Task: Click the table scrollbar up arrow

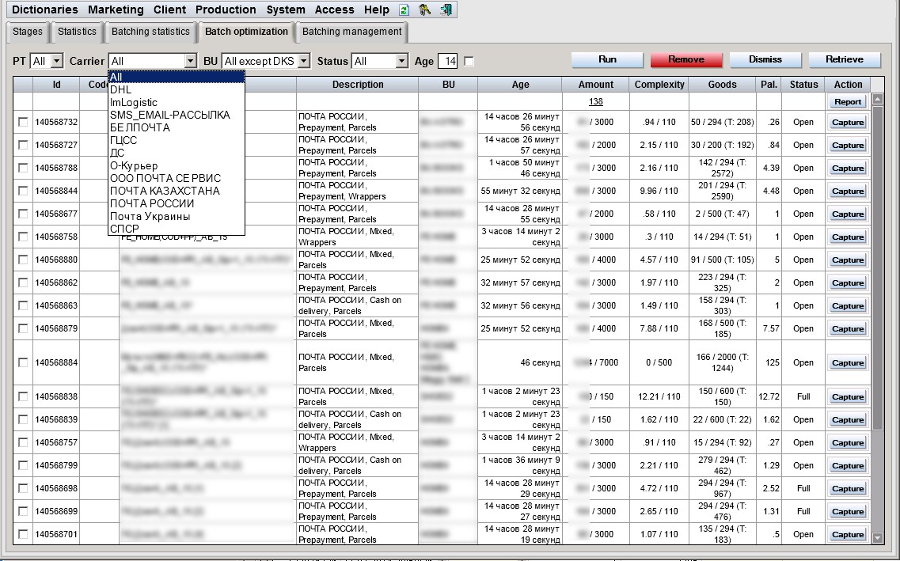Action: pyautogui.click(x=878, y=99)
